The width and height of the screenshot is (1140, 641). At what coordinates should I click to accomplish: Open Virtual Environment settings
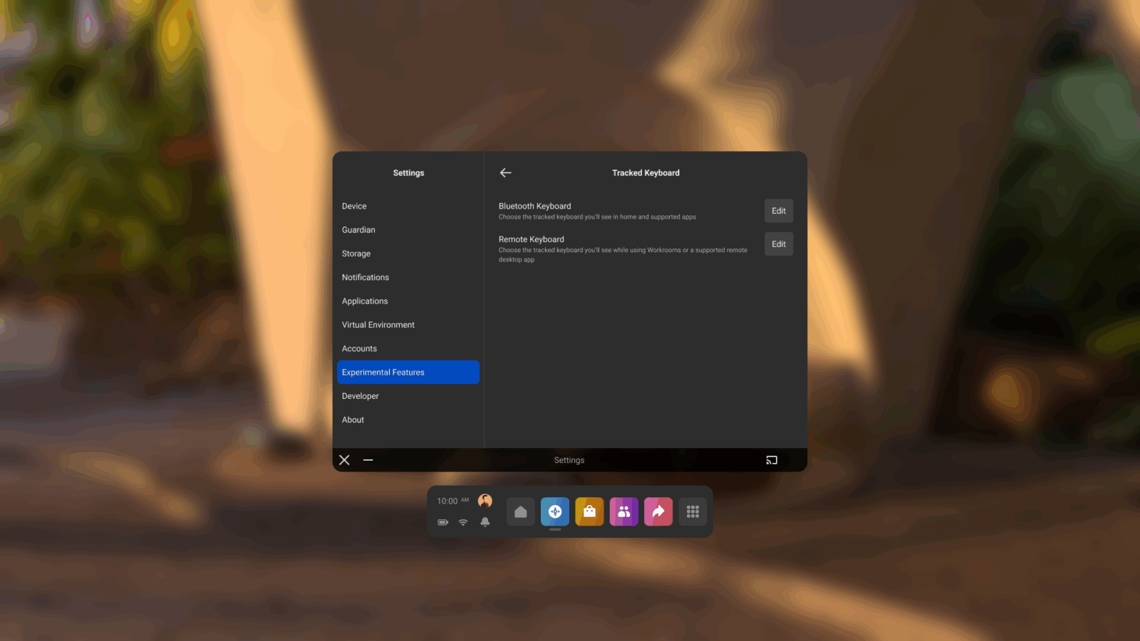click(x=378, y=325)
